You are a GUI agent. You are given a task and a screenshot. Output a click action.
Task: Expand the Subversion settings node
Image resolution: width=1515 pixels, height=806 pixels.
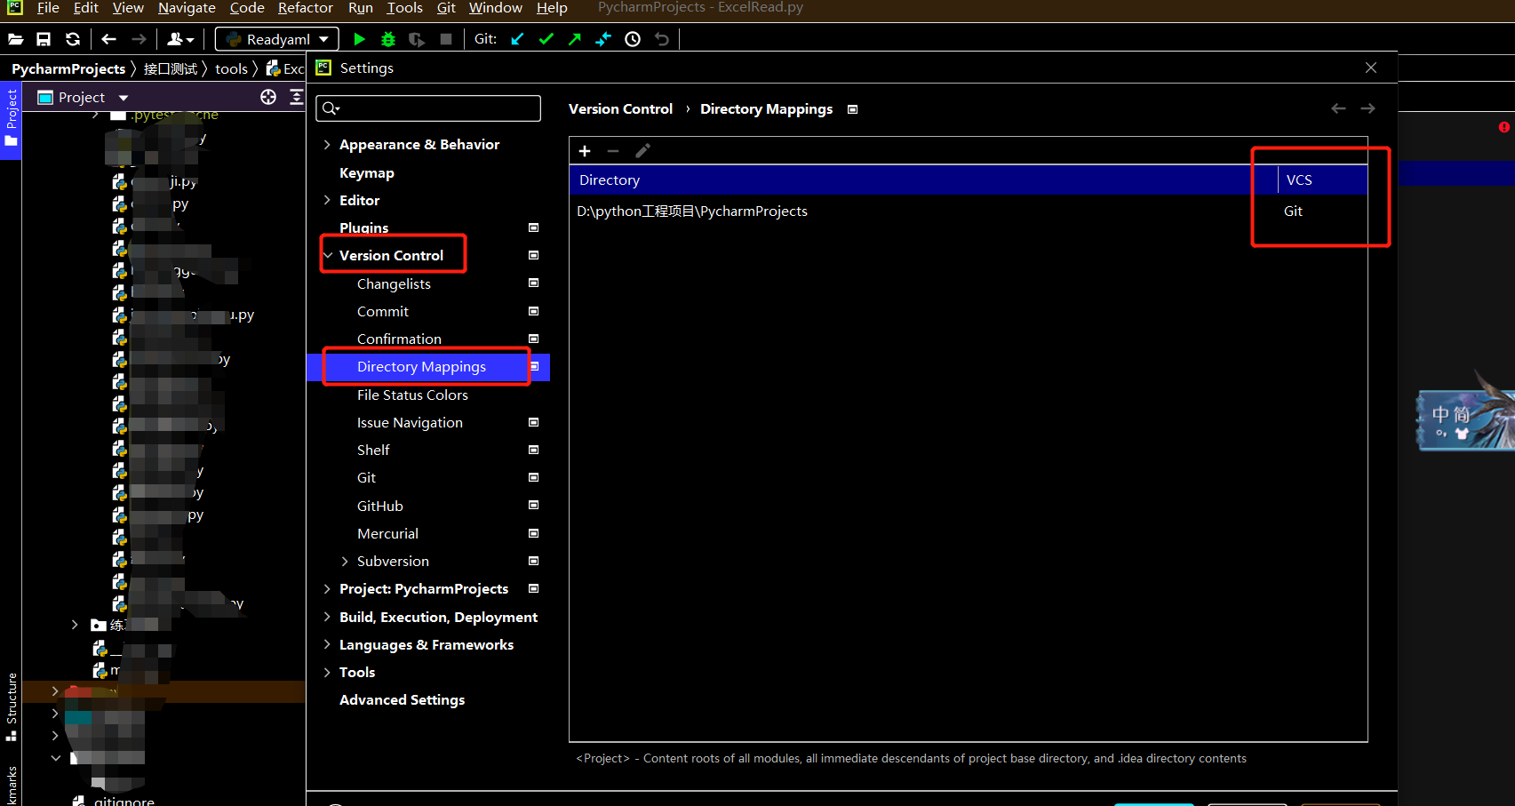(346, 561)
